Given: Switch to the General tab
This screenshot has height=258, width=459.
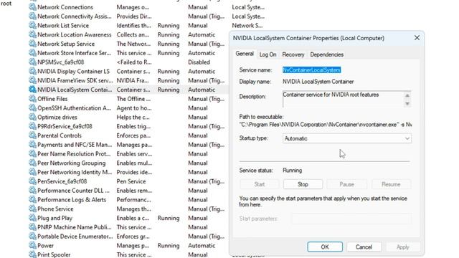Looking at the screenshot, I should click(x=245, y=54).
